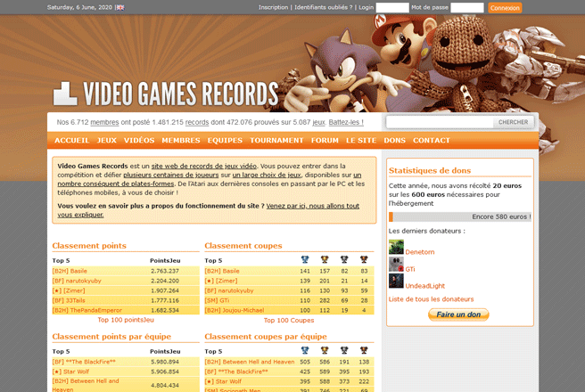Click the CHERCHER search button
The image size is (585, 392).
(514, 122)
